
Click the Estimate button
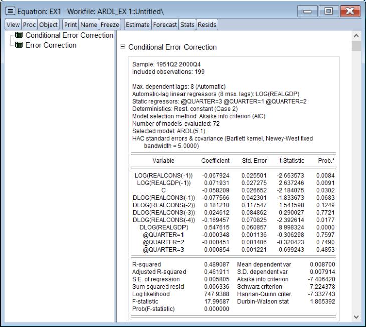pyautogui.click(x=138, y=24)
